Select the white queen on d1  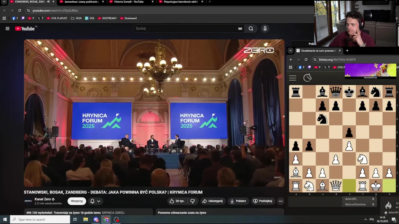point(336,185)
